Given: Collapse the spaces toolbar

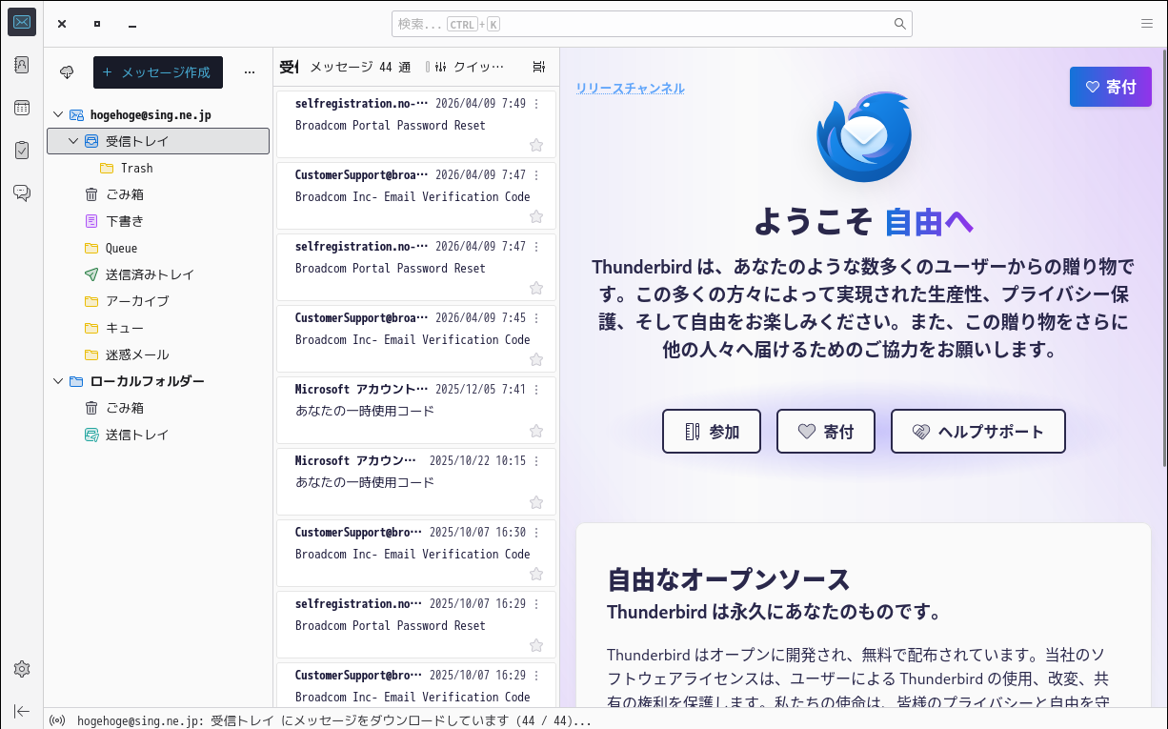Looking at the screenshot, I should click(x=22, y=711).
